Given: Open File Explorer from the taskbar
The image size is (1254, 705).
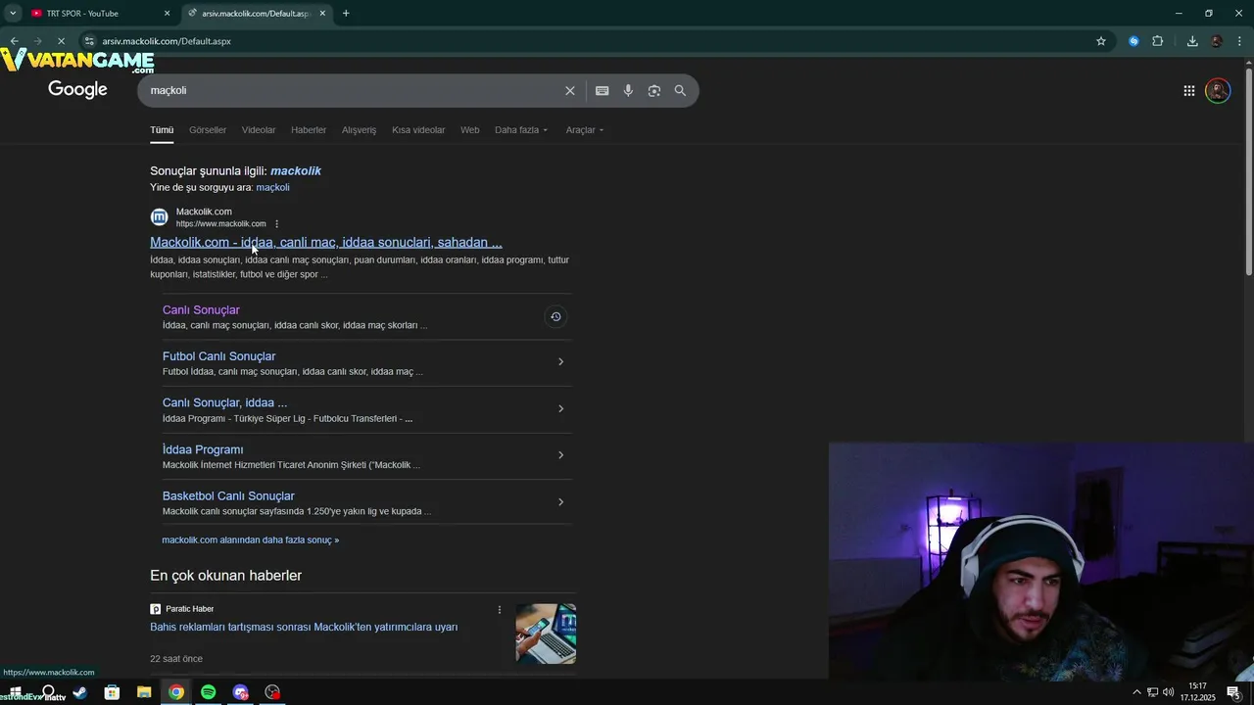Looking at the screenshot, I should 144,692.
